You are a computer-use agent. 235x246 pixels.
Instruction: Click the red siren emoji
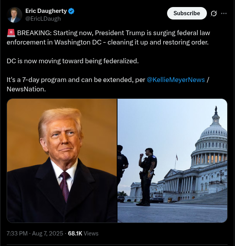coord(11,33)
